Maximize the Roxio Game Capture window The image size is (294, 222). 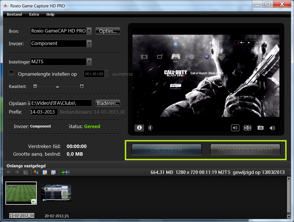pyautogui.click(x=268, y=4)
